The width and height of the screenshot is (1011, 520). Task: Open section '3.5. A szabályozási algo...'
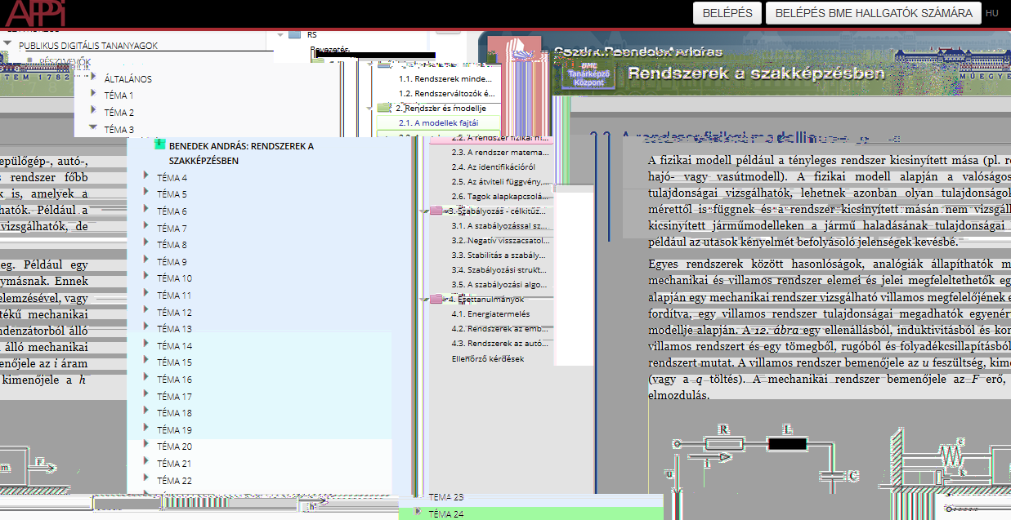pos(499,284)
